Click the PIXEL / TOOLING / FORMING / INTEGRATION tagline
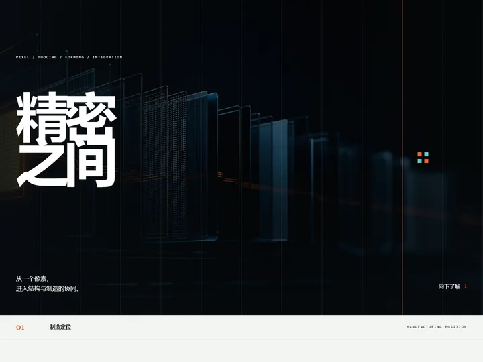Viewport: 483px width, 362px height. pyautogui.click(x=69, y=57)
